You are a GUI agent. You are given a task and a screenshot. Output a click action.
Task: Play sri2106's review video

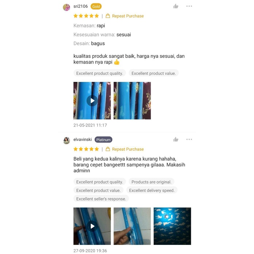coord(92,101)
